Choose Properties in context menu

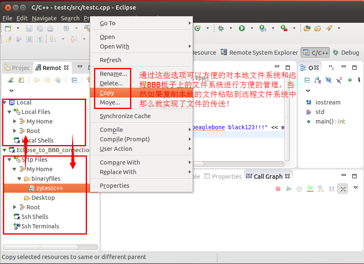(x=141, y=186)
